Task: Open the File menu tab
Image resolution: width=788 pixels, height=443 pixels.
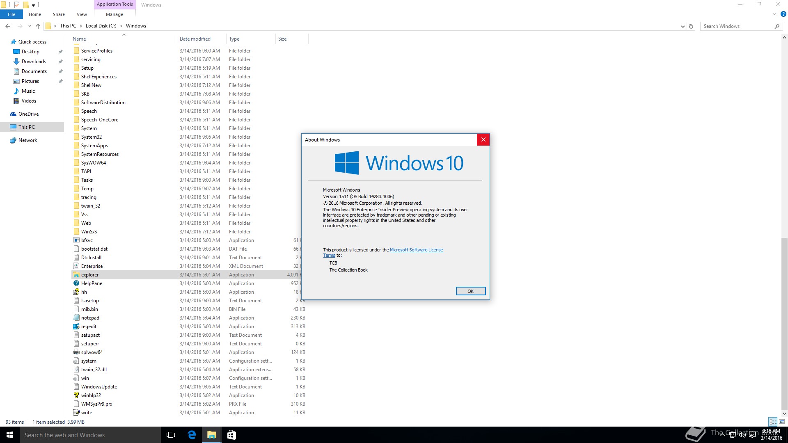Action: click(x=11, y=14)
